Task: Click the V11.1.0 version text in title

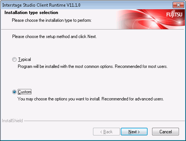Action: tap(73, 5)
